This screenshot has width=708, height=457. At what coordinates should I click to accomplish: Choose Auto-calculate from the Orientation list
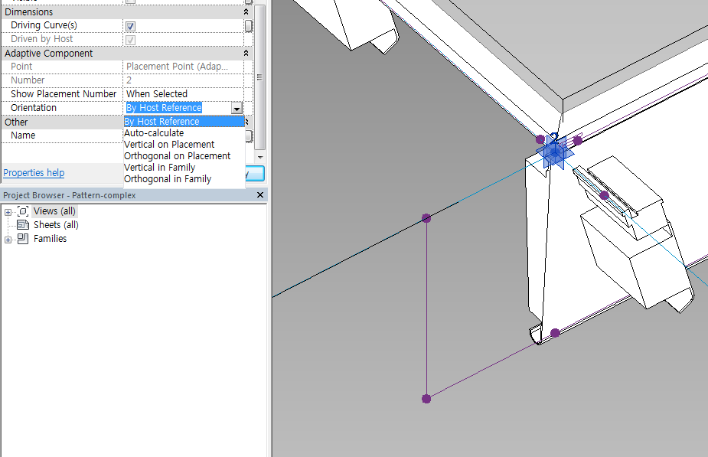tap(154, 133)
